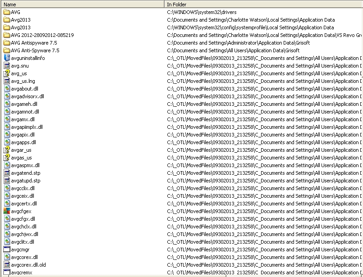This screenshot has width=363, height=277.
Task: Click the C:\WINDOWS\system32\drivers folder path
Action: point(202,12)
